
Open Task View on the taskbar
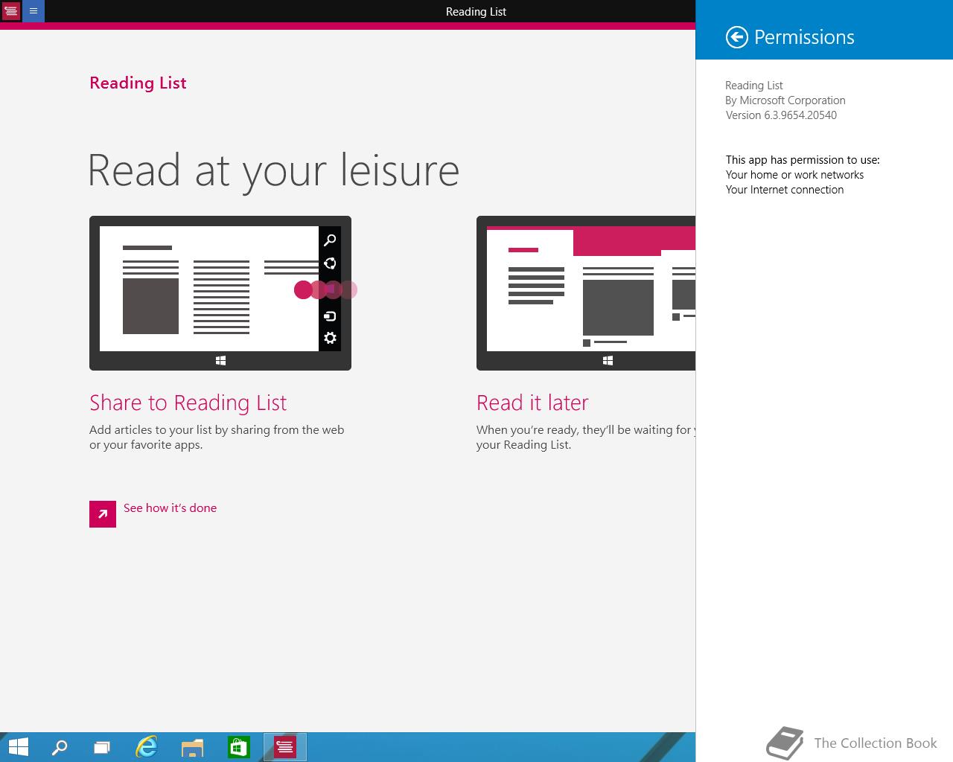(x=102, y=747)
